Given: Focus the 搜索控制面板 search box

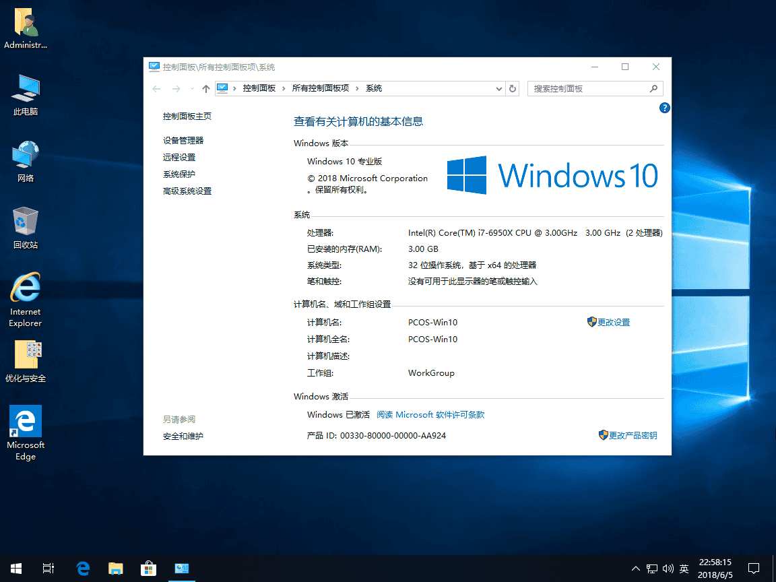Looking at the screenshot, I should [589, 89].
